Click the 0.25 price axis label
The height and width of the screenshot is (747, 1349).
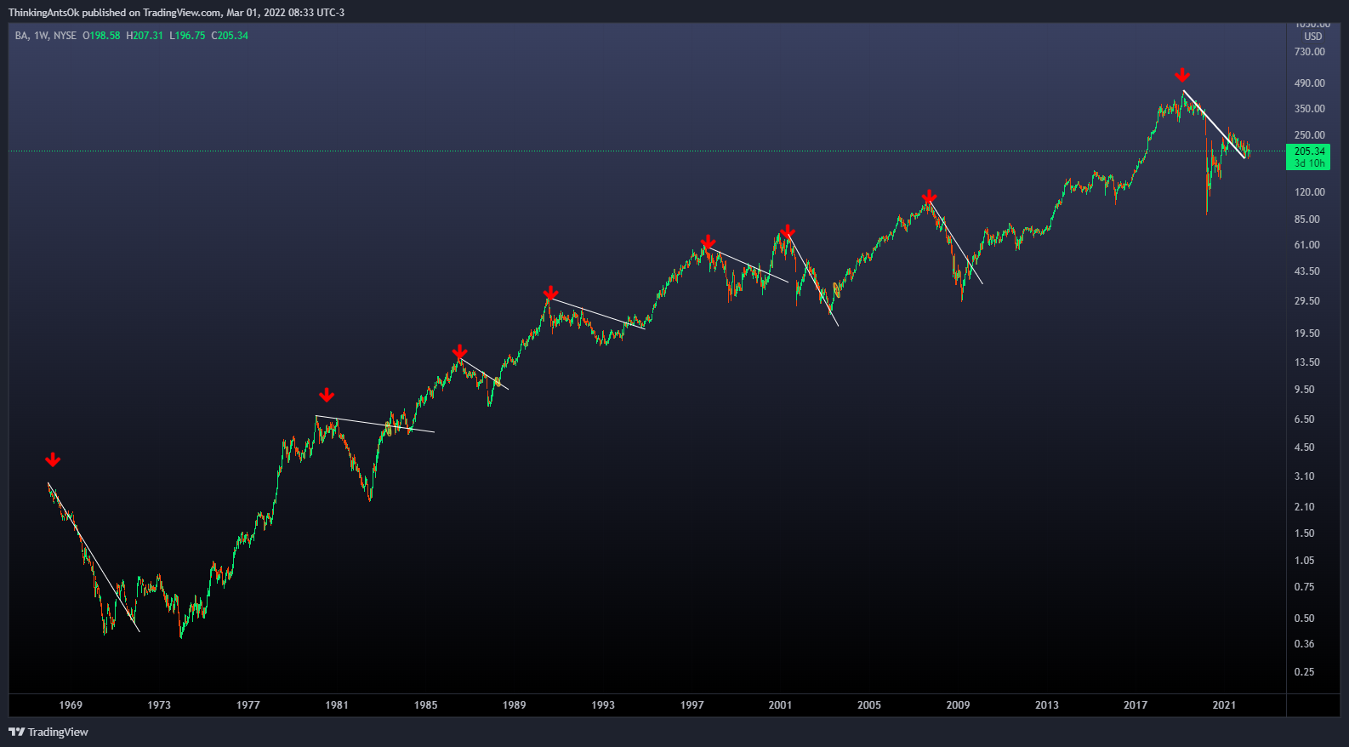pyautogui.click(x=1305, y=672)
